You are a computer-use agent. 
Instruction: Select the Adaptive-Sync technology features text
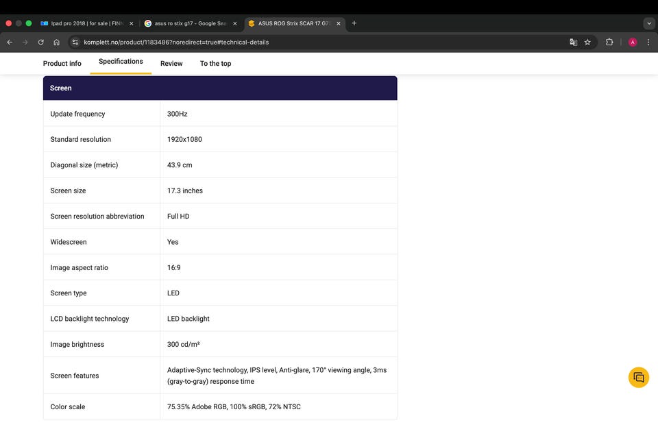(x=277, y=376)
